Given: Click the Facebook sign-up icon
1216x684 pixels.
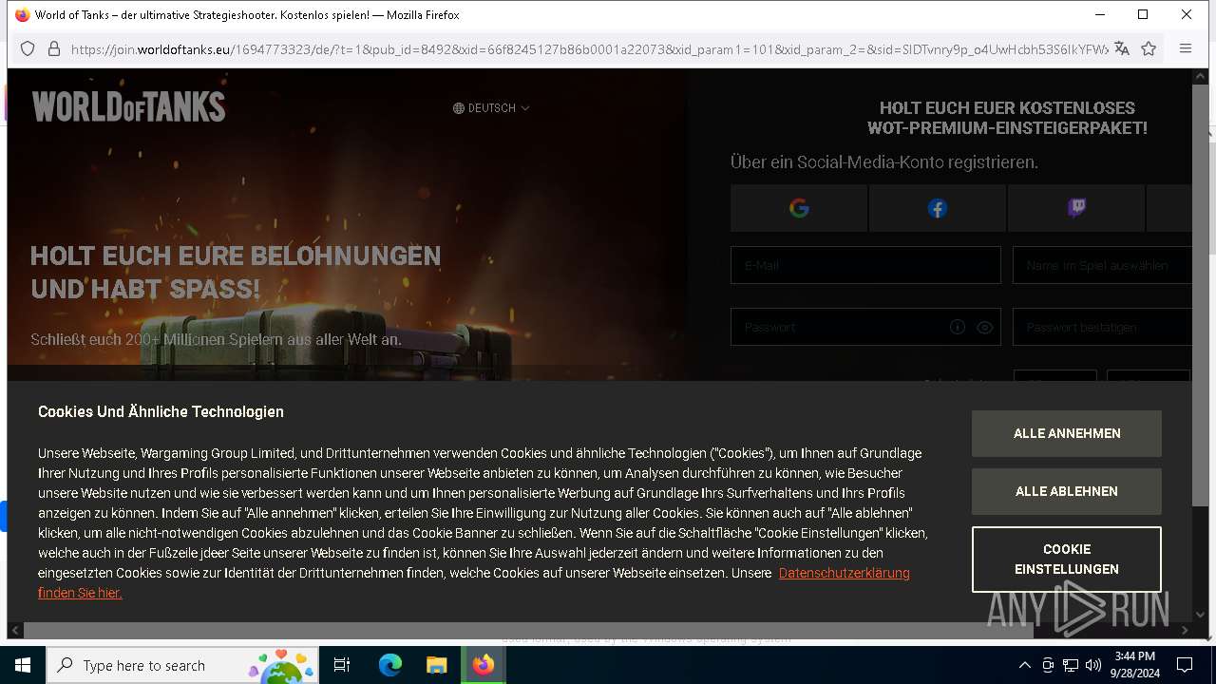Looking at the screenshot, I should click(x=938, y=208).
